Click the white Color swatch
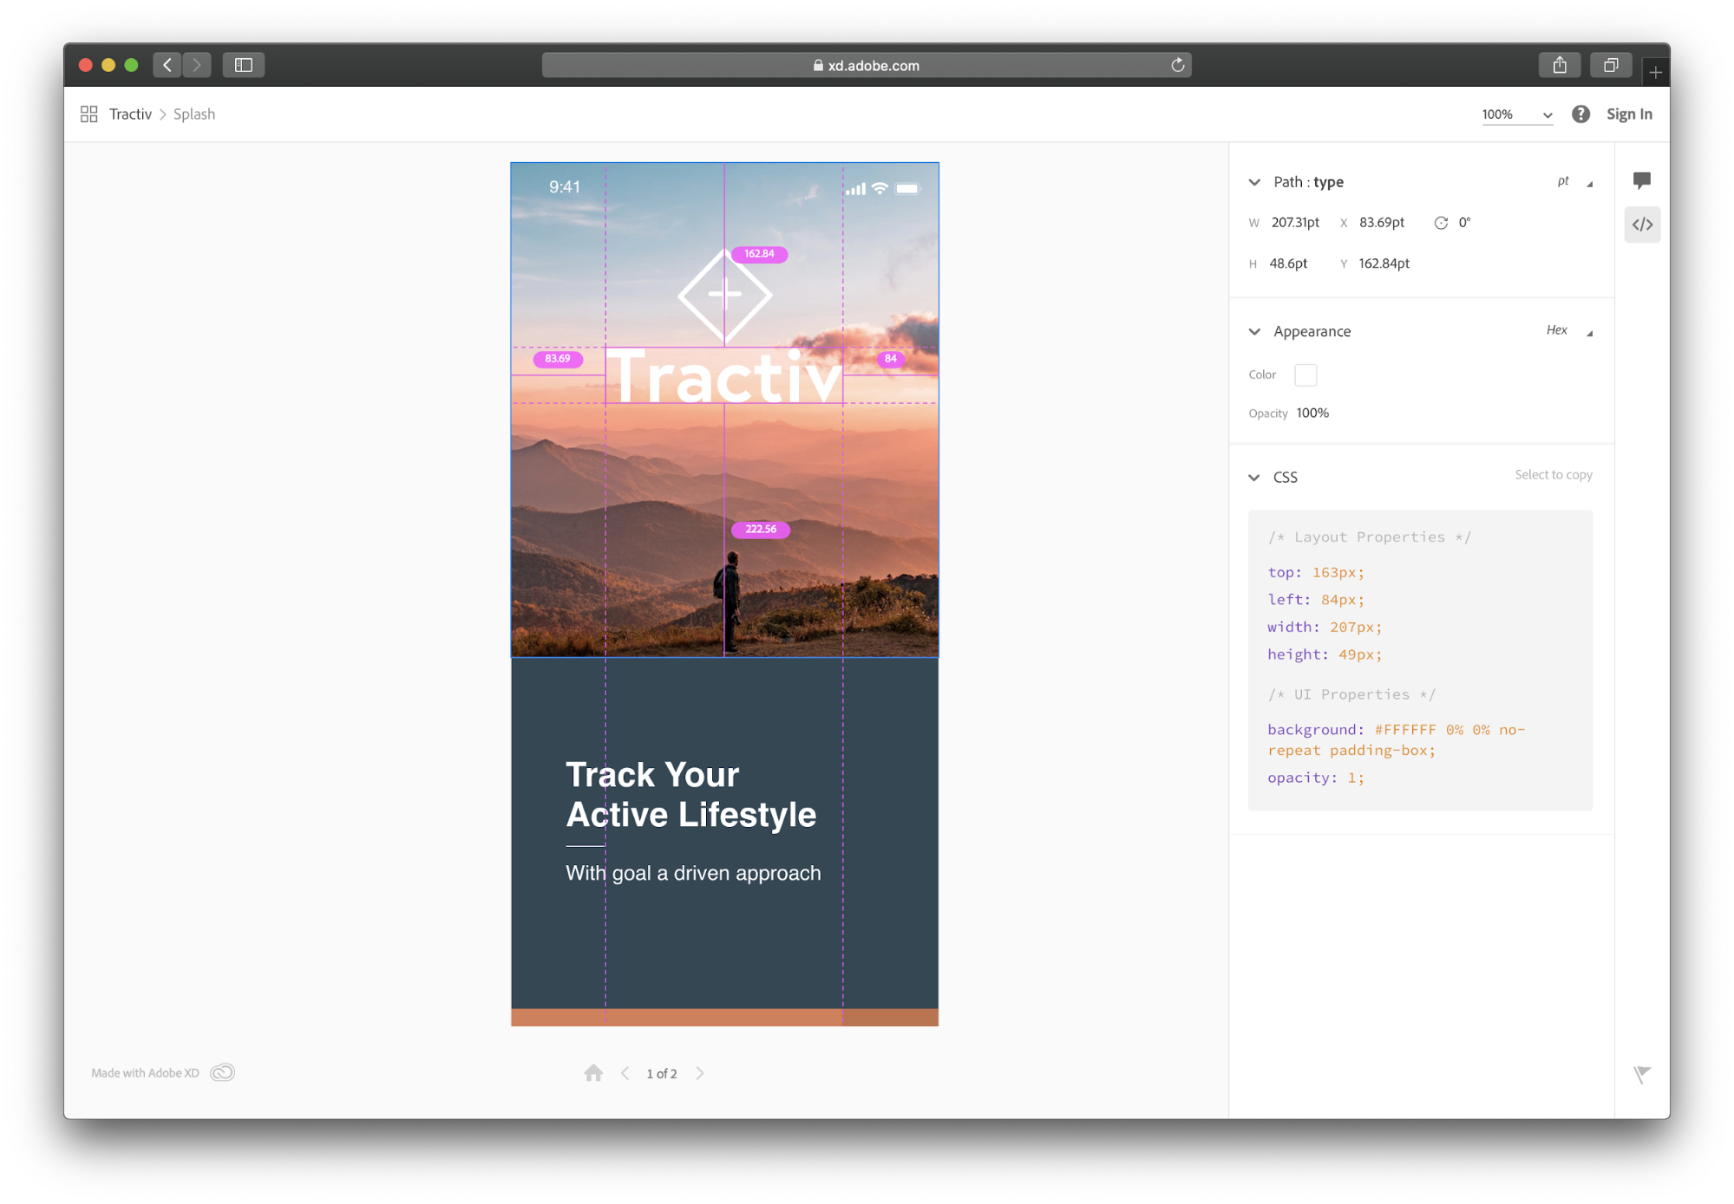 [x=1305, y=374]
